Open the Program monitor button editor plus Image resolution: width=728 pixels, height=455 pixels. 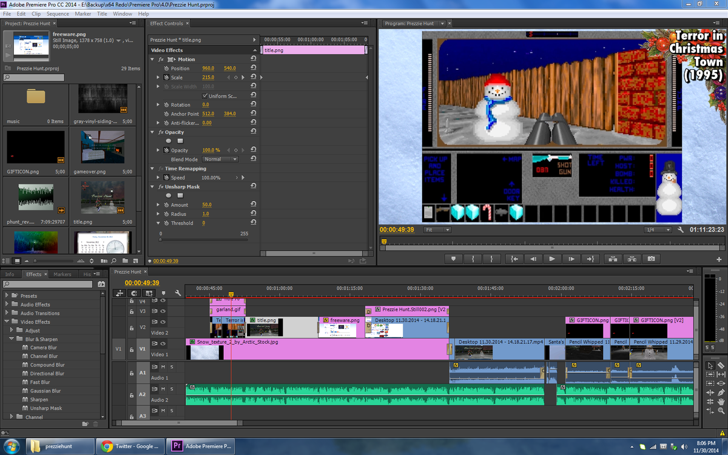coord(720,259)
